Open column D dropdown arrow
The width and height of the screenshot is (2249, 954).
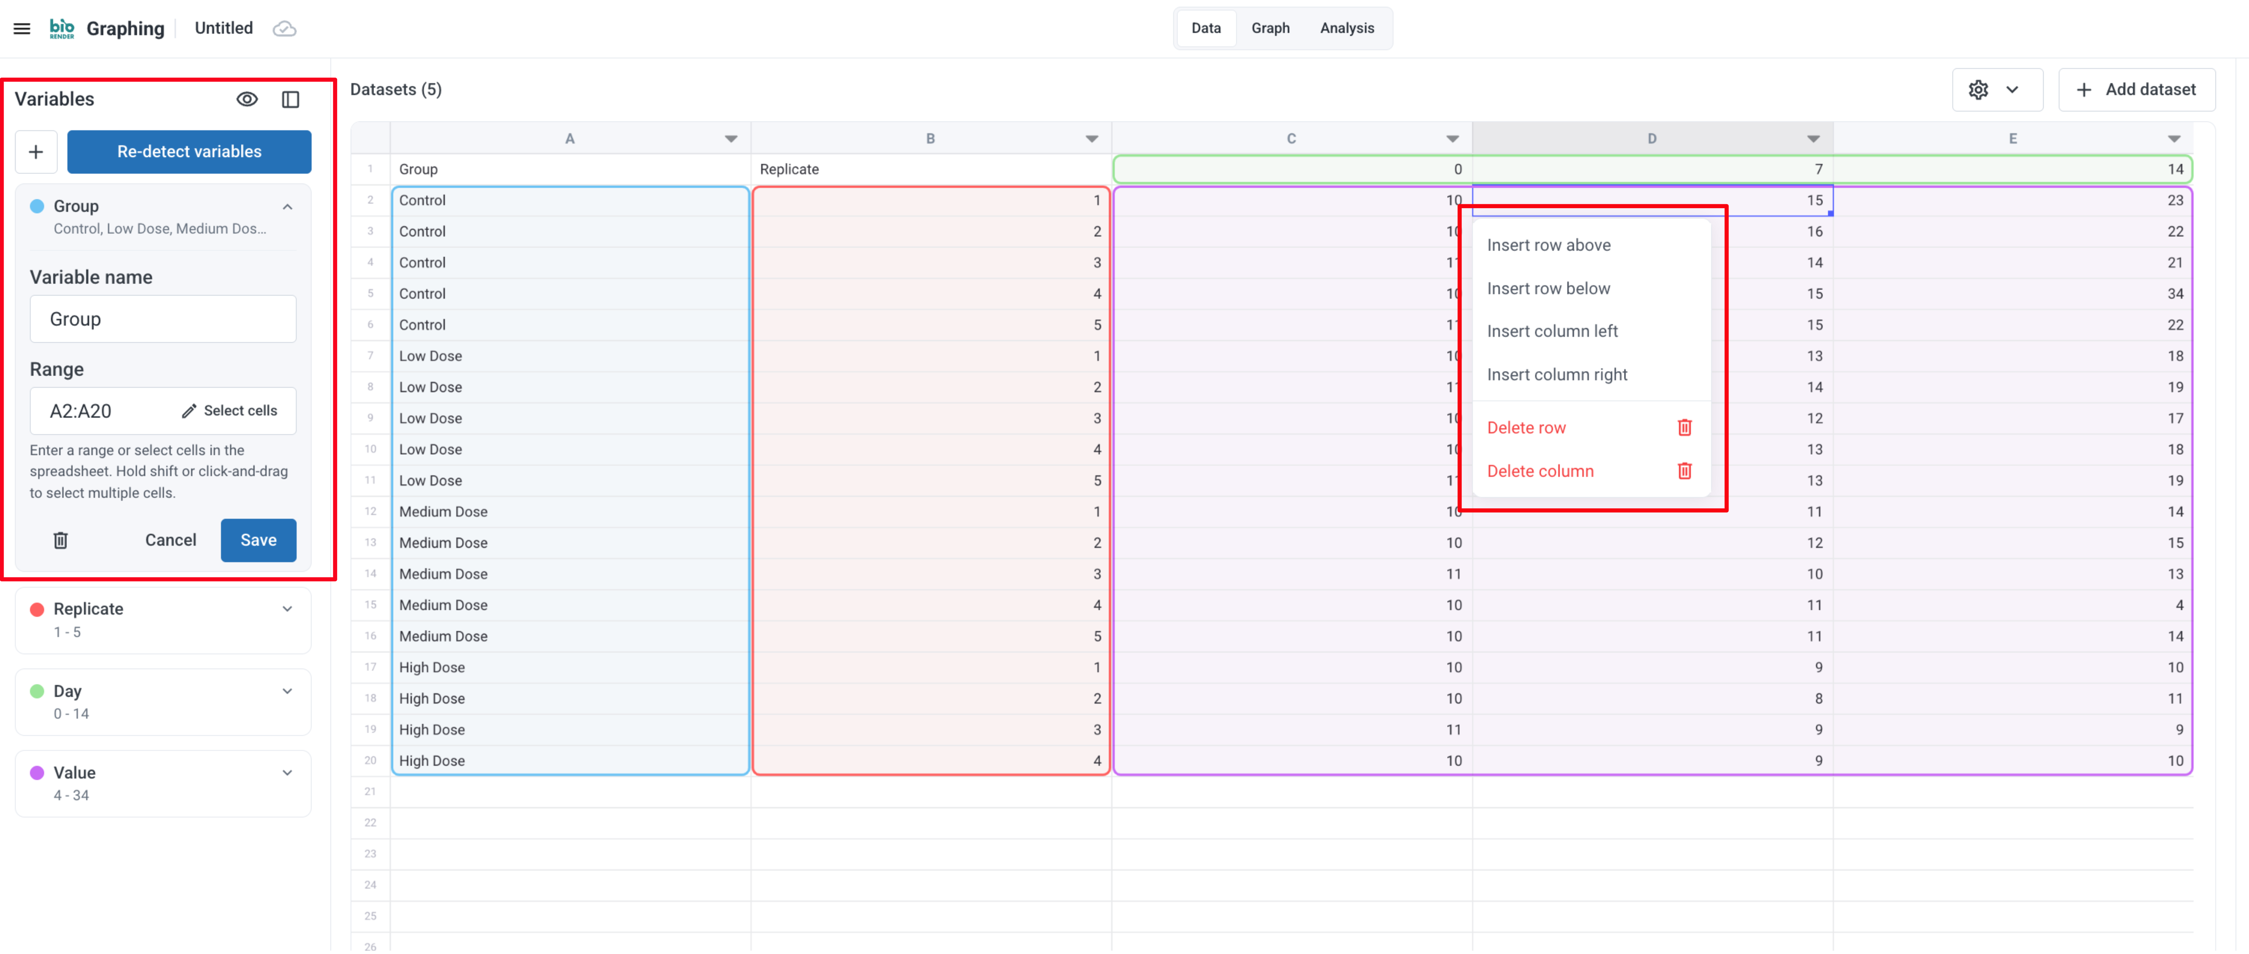click(x=1813, y=138)
